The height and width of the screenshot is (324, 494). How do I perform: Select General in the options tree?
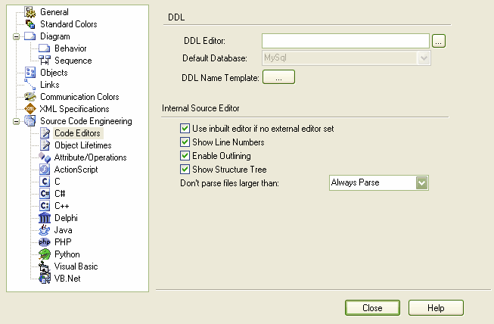pyautogui.click(x=54, y=12)
